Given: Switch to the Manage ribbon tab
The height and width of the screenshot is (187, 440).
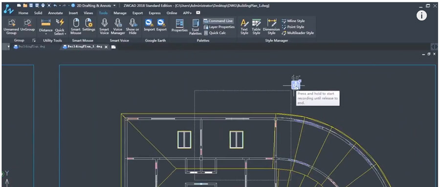Looking at the screenshot, I should tap(120, 13).
